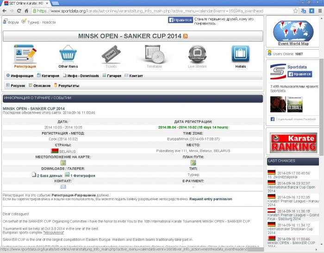Viewport: 324px width, 253px height.
Task: Select the SET Online Karate browser tab
Action: click(x=26, y=3)
